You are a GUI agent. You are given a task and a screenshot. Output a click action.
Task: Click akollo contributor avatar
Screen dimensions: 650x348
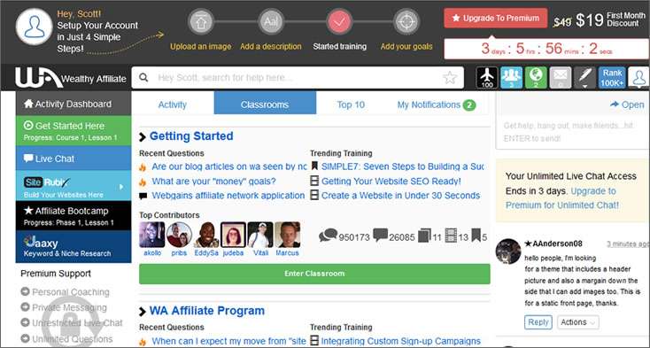(x=152, y=235)
